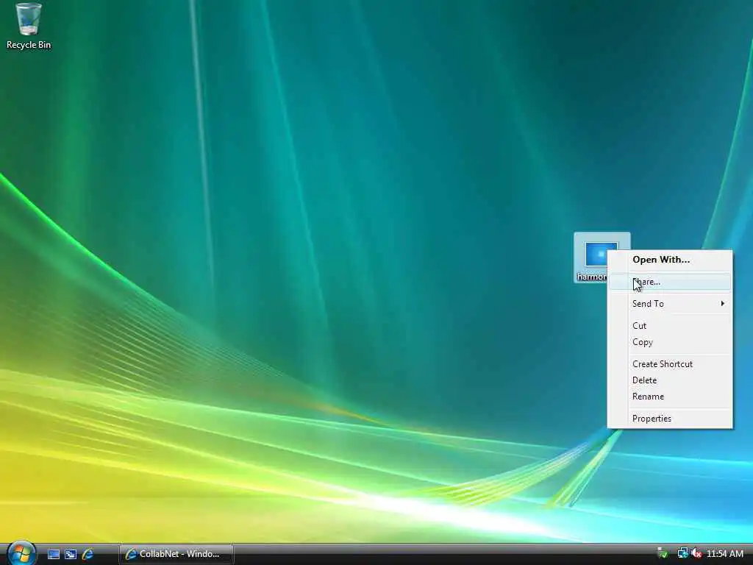Viewport: 753px width, 565px height.
Task: Launch Internet Explorer from quick launch
Action: [88, 554]
